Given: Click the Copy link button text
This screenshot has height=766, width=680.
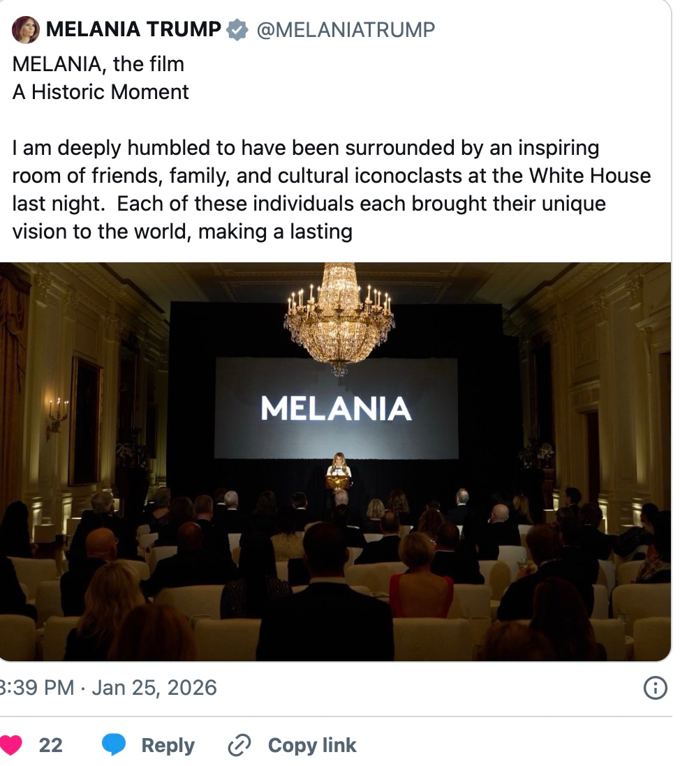Looking at the screenshot, I should pyautogui.click(x=312, y=745).
